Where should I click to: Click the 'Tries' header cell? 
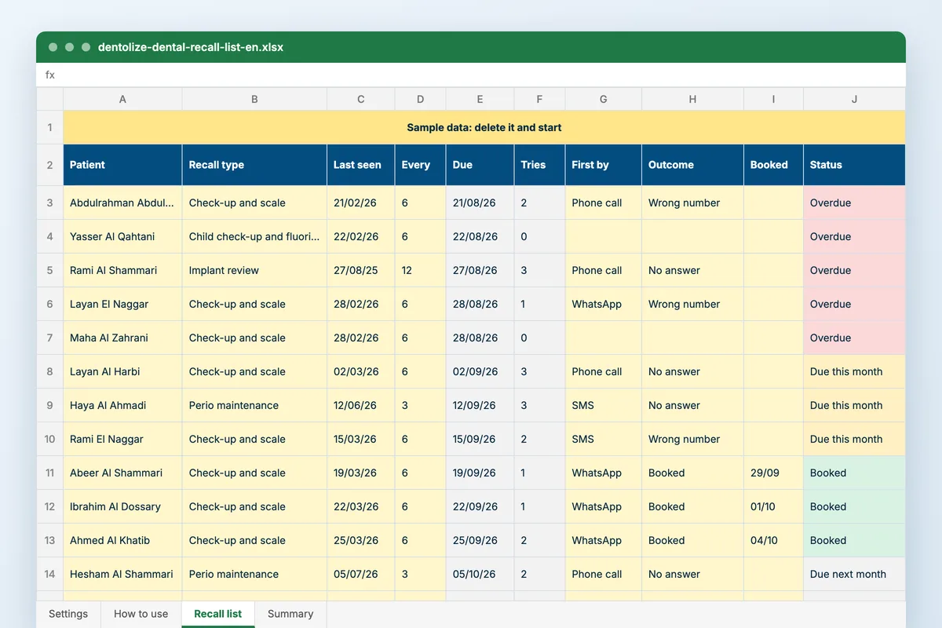coord(539,165)
